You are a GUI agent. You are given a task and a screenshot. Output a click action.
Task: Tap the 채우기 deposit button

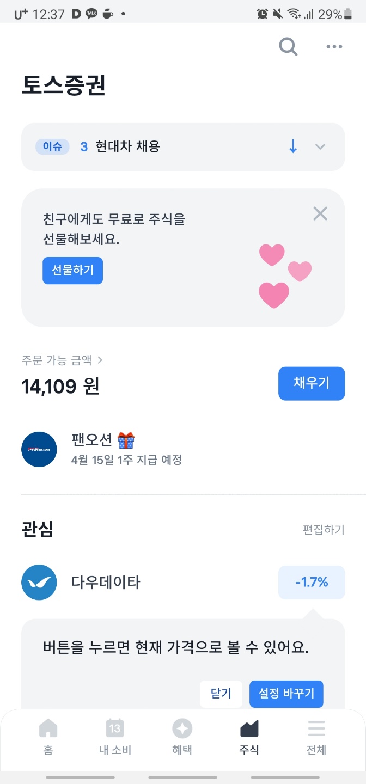point(312,383)
